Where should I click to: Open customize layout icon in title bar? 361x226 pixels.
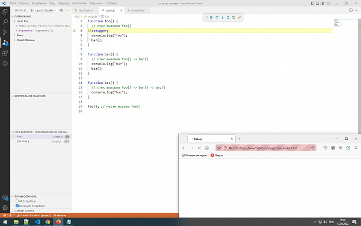pos(329,3)
